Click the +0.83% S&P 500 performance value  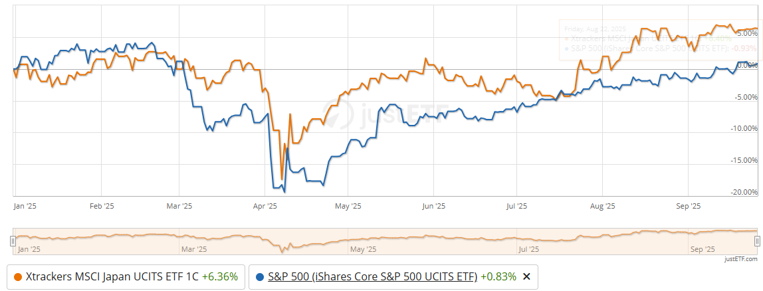[498, 277]
